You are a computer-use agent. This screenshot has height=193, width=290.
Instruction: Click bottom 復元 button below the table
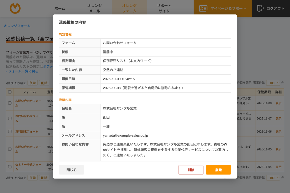[x=32, y=178]
